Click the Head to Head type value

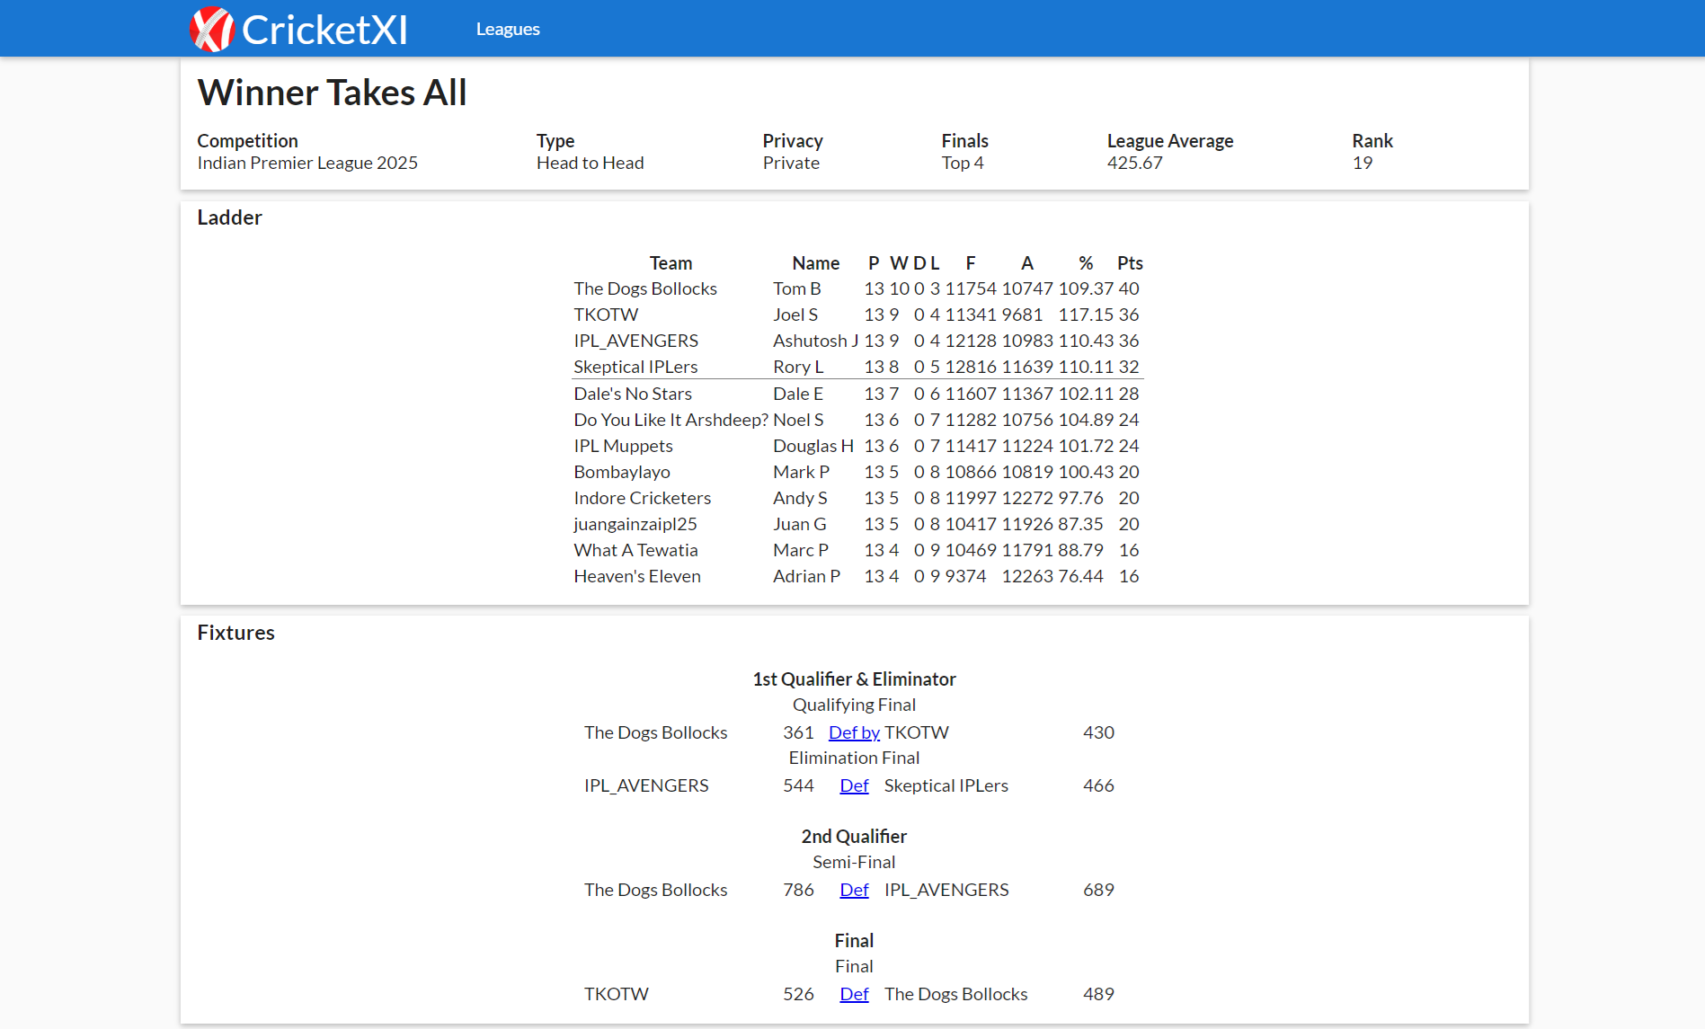click(x=590, y=163)
